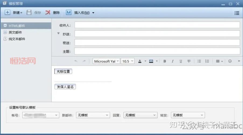Screen dimensions: 243x135
Task: Toggle italic formatting
Action: 173,61
